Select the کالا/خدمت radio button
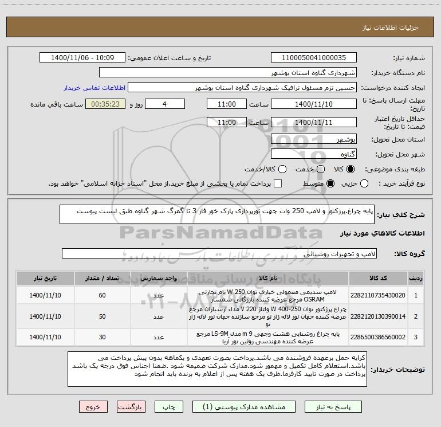Image resolution: width=441 pixels, height=427 pixels. [282, 169]
